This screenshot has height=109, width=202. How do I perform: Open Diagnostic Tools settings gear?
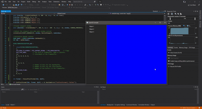(169, 13)
